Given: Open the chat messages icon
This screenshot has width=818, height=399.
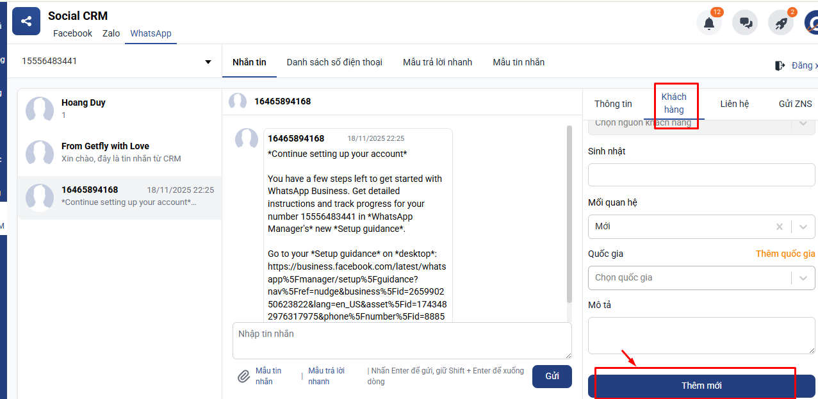Looking at the screenshot, I should pos(745,23).
